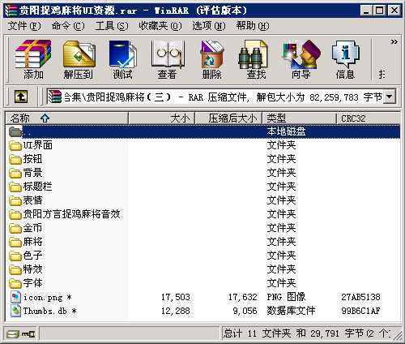The width and height of the screenshot is (405, 344).
Task: Click the 数据库文件 type cell
Action: [291, 311]
